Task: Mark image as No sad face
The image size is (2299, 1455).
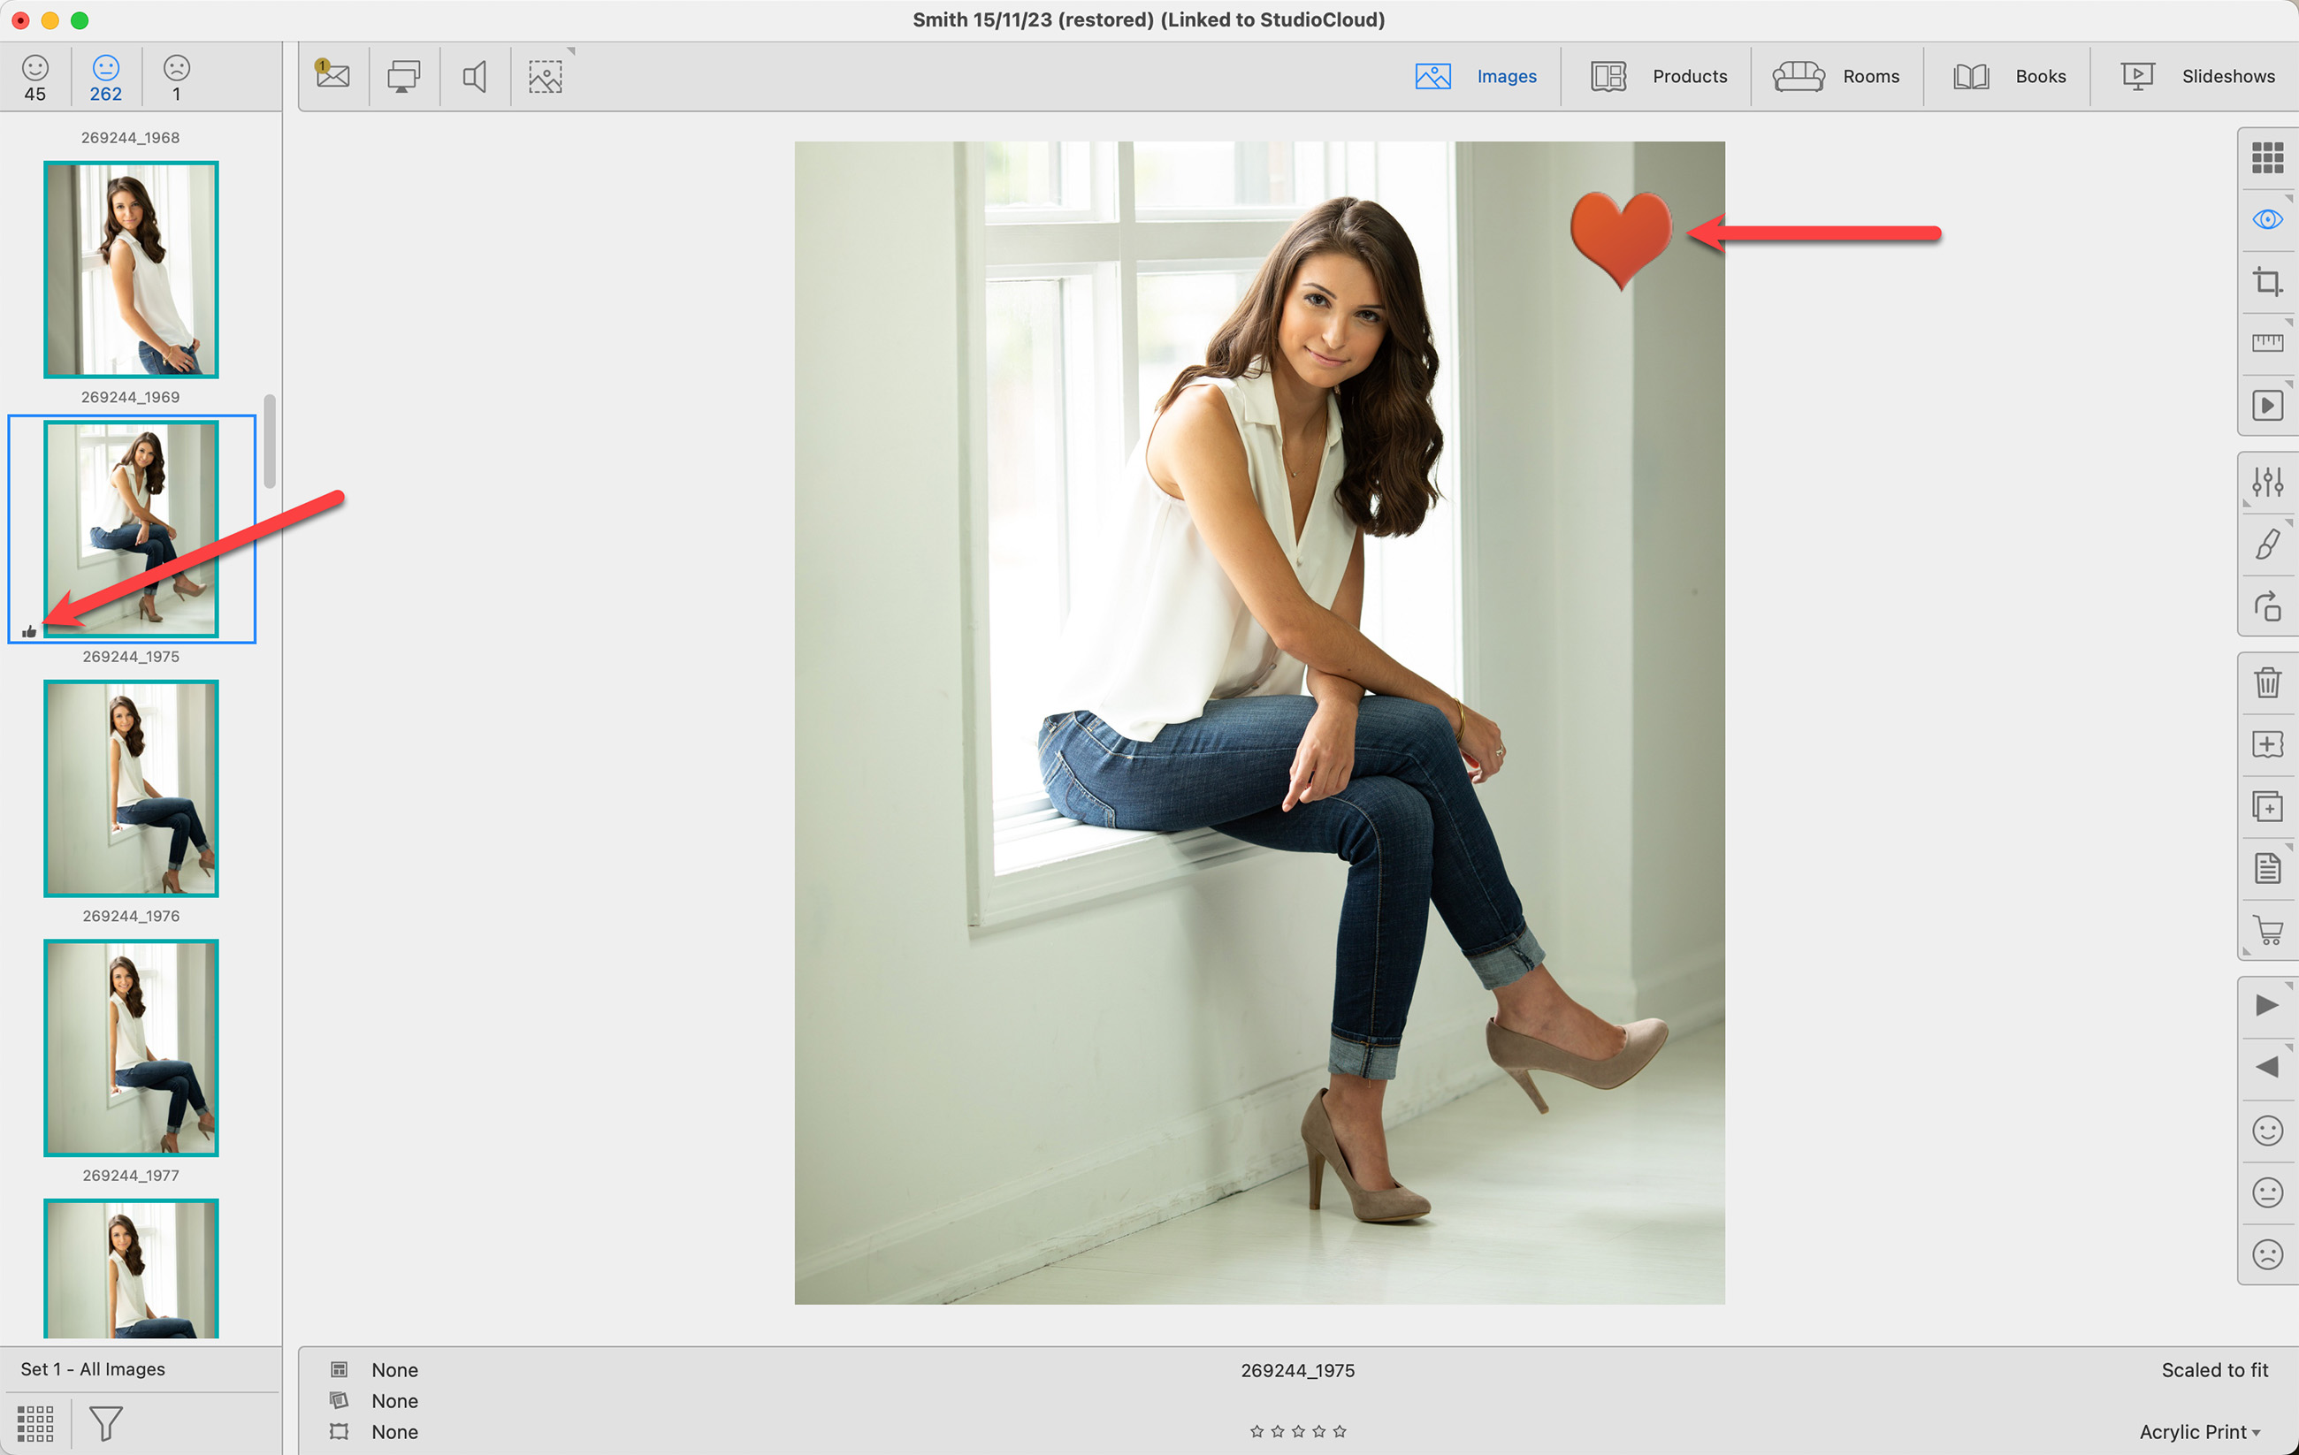Action: click(2266, 1253)
